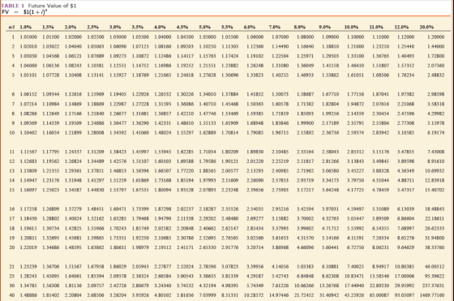Click the cell containing 7.03999

pos(208,295)
